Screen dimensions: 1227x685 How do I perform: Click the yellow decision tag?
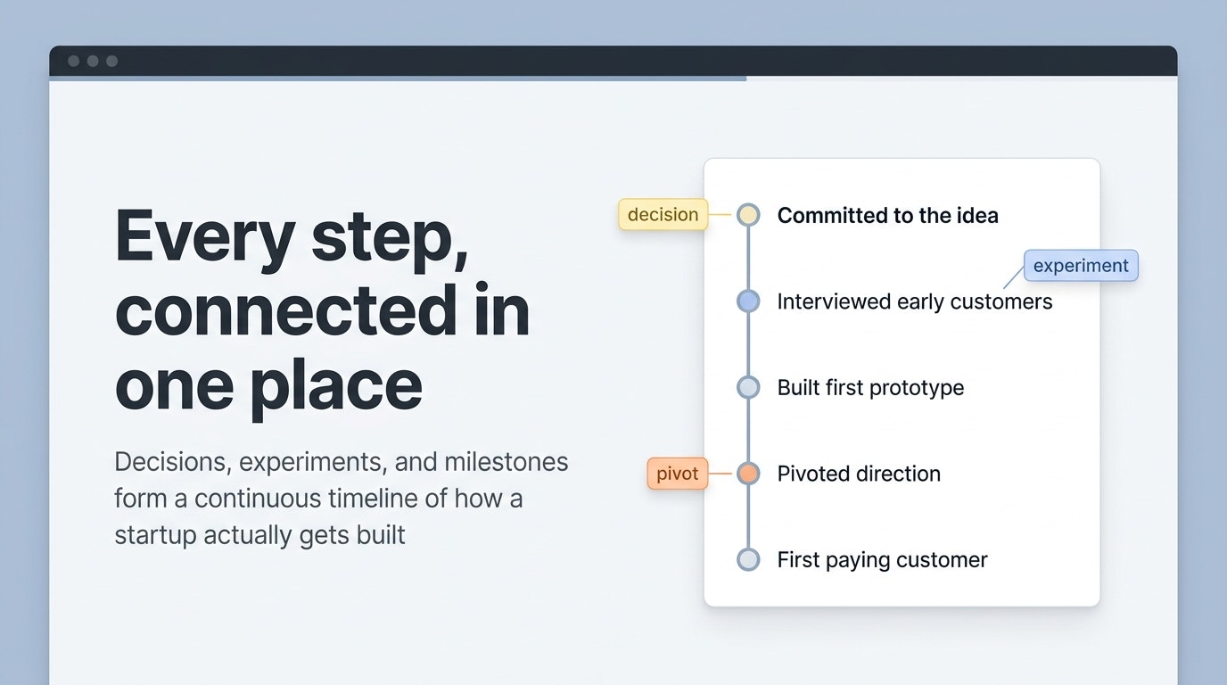coord(663,214)
